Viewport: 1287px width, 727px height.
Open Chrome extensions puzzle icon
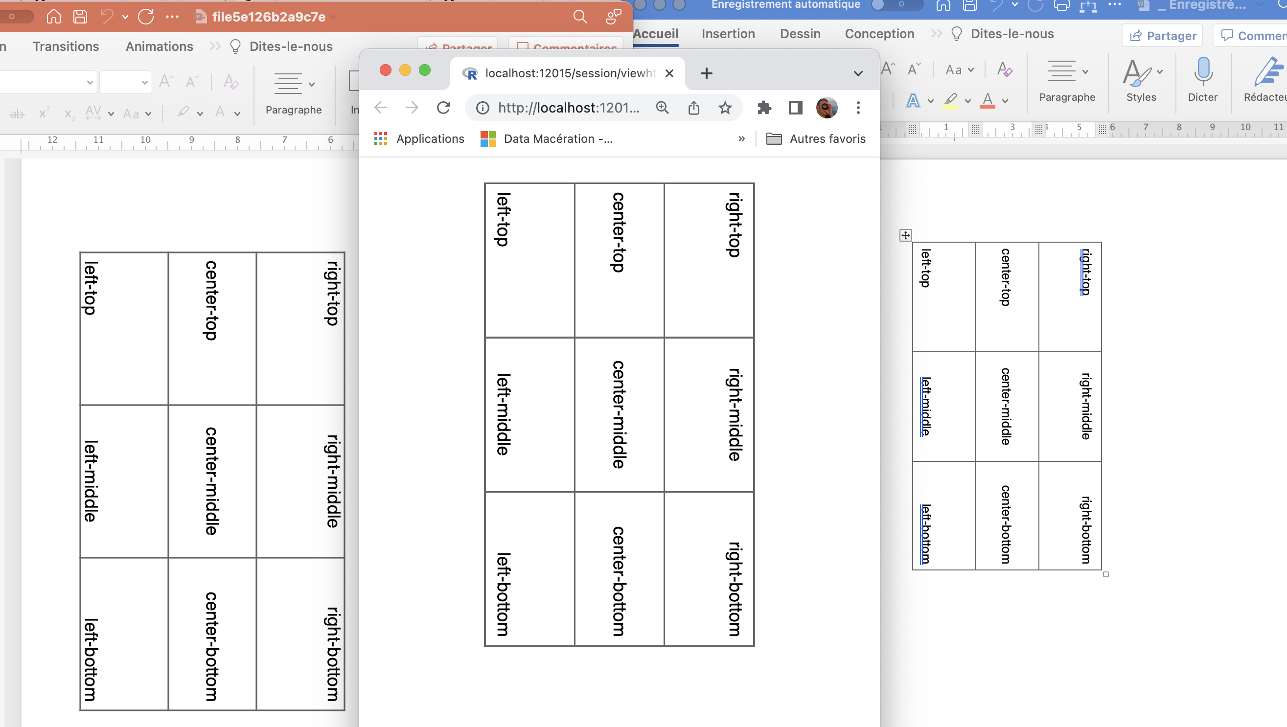tap(764, 108)
